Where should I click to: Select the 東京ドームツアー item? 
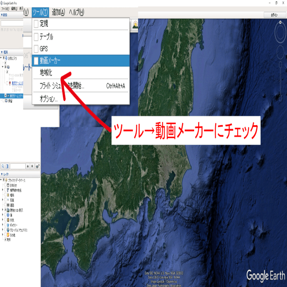16,95
